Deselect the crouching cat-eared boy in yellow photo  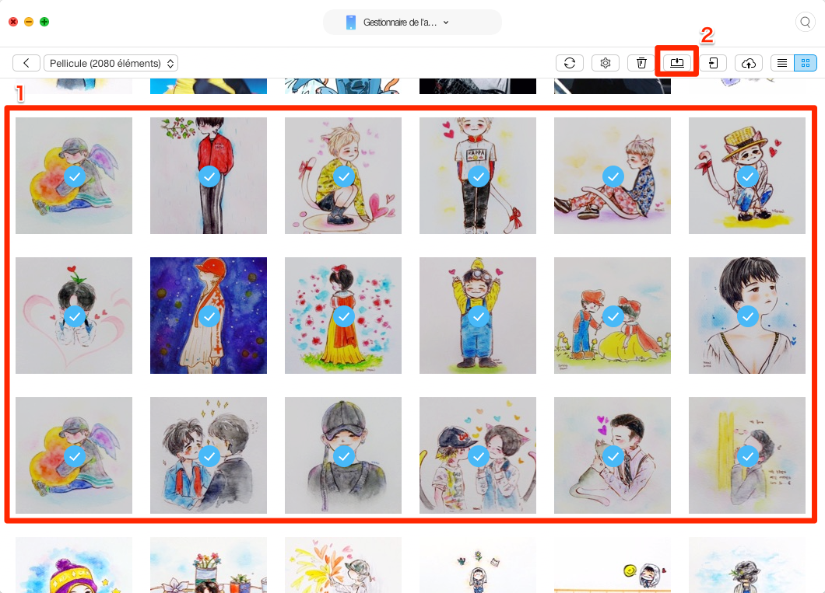[343, 176]
